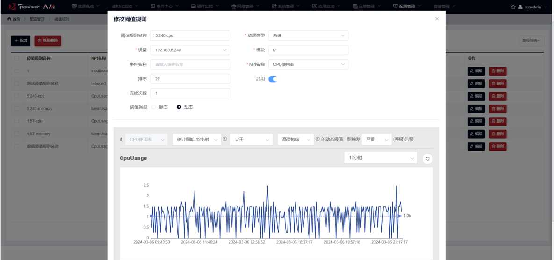Click the 排序 field containing 22
This screenshot has width=554, height=260.
(x=190, y=79)
